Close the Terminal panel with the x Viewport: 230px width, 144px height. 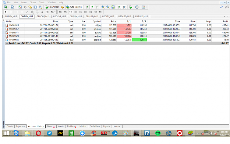pos(3,20)
